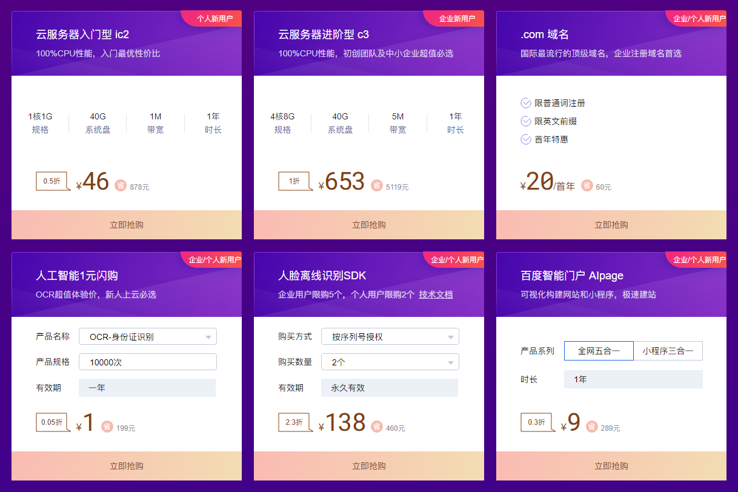This screenshot has height=492, width=738.
Task: Click the 0.5折 discount tag
Action: [53, 181]
